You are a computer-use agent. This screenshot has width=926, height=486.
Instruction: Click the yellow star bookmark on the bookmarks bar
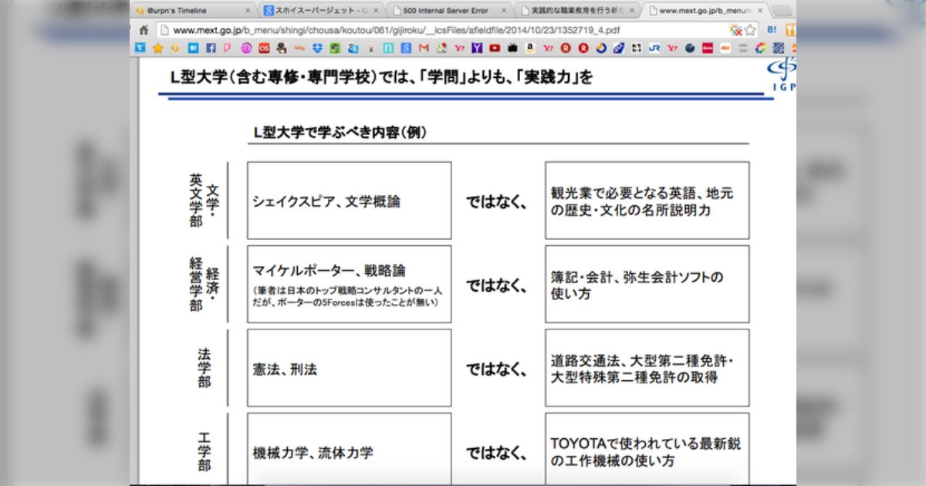pyautogui.click(x=157, y=48)
